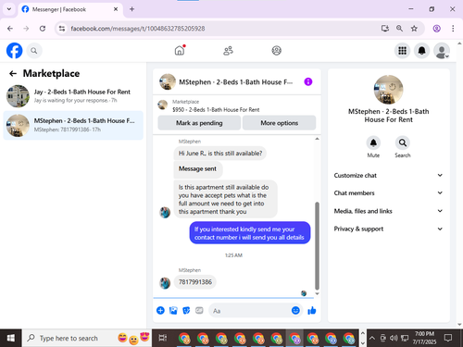Go back in browser
Image resolution: width=463 pixels, height=347 pixels.
tap(10, 29)
